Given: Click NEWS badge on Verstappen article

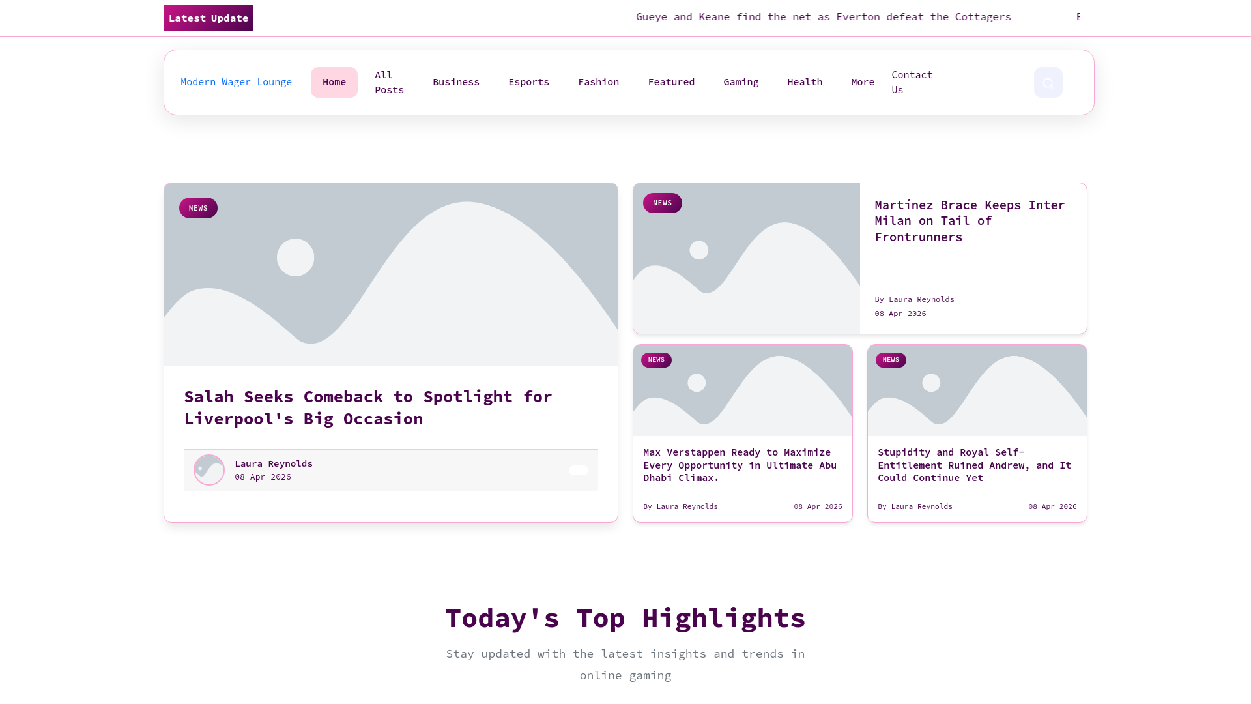Looking at the screenshot, I should [x=656, y=360].
